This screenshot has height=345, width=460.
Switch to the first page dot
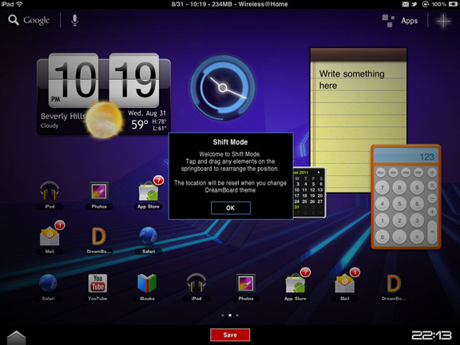[223, 315]
